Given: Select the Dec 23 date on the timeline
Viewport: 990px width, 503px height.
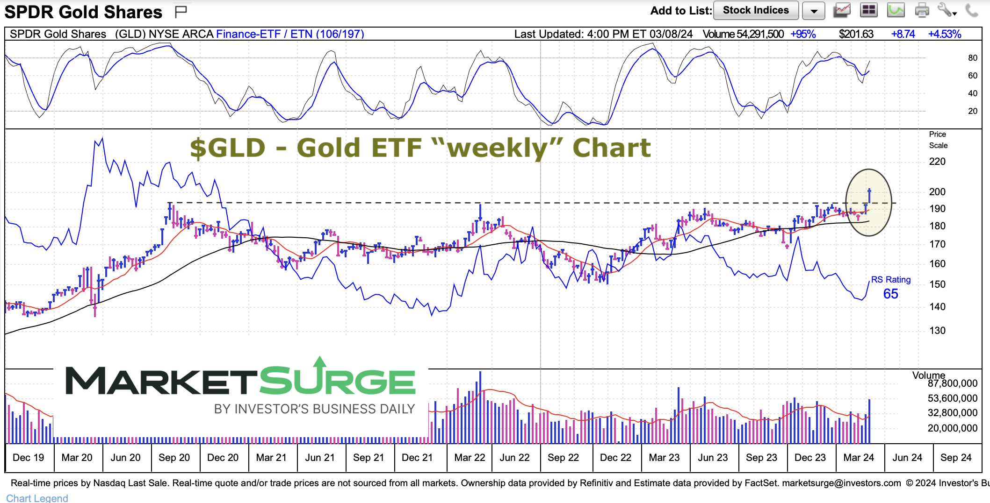Looking at the screenshot, I should pos(810,458).
